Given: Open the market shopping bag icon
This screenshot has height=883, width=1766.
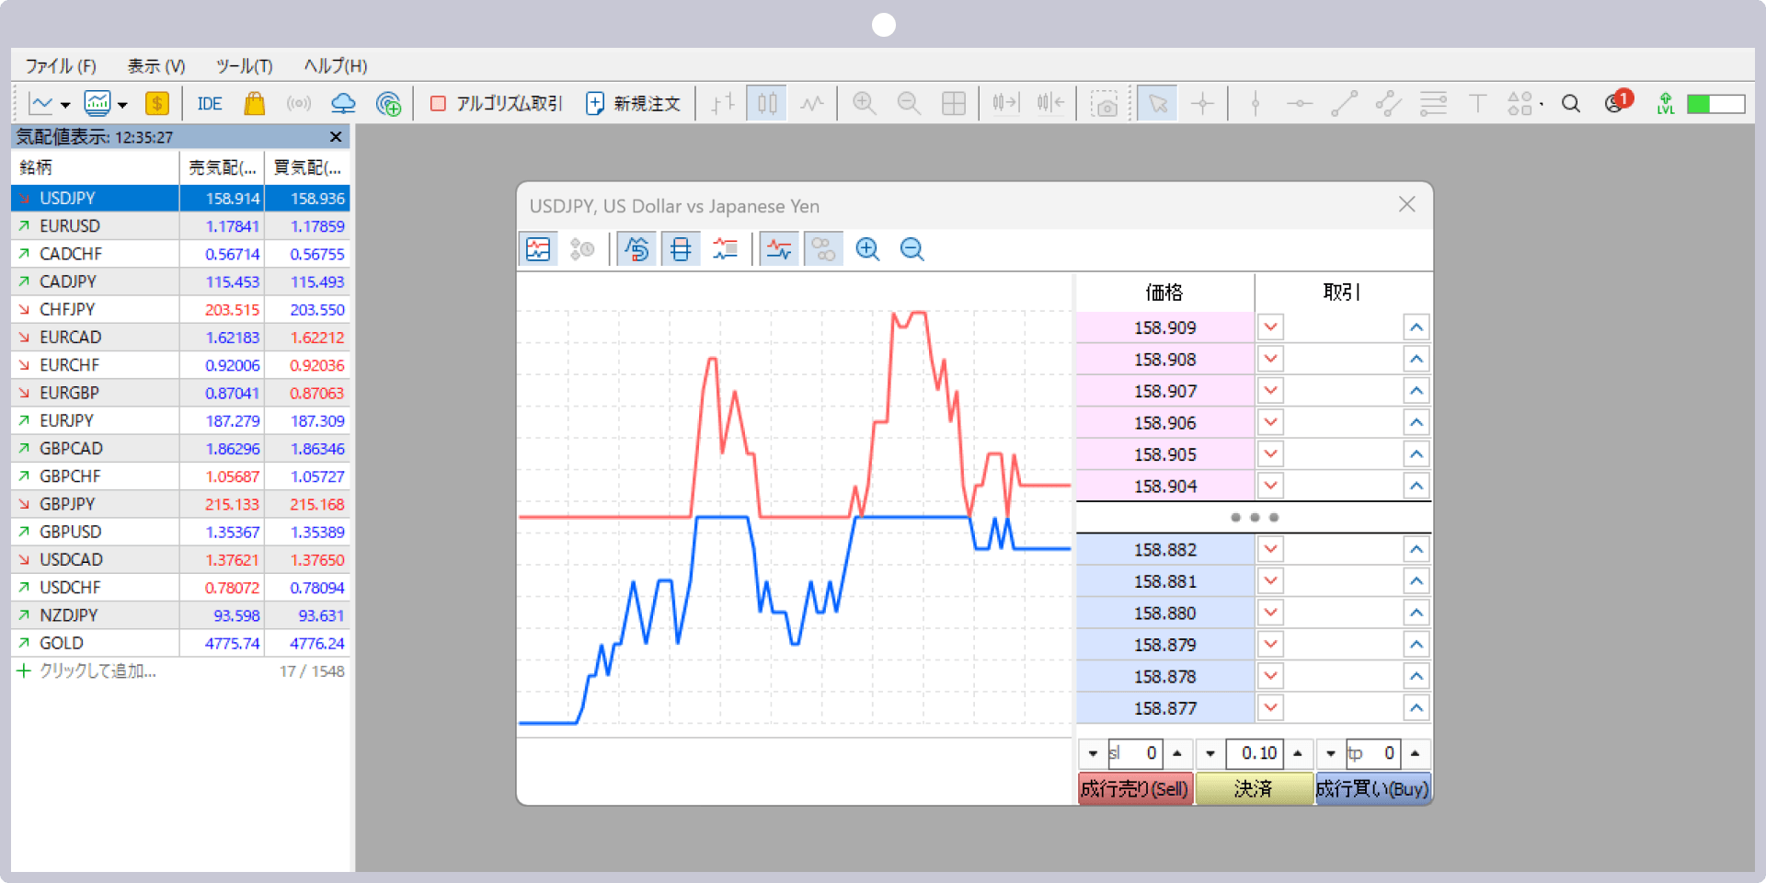Looking at the screenshot, I should pyautogui.click(x=255, y=103).
